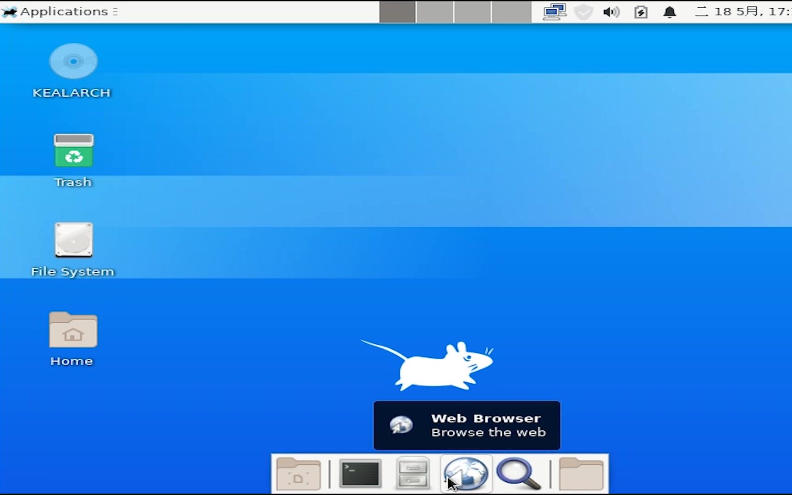Open the File System desktop icon
Viewport: 792px width, 495px height.
pos(73,240)
